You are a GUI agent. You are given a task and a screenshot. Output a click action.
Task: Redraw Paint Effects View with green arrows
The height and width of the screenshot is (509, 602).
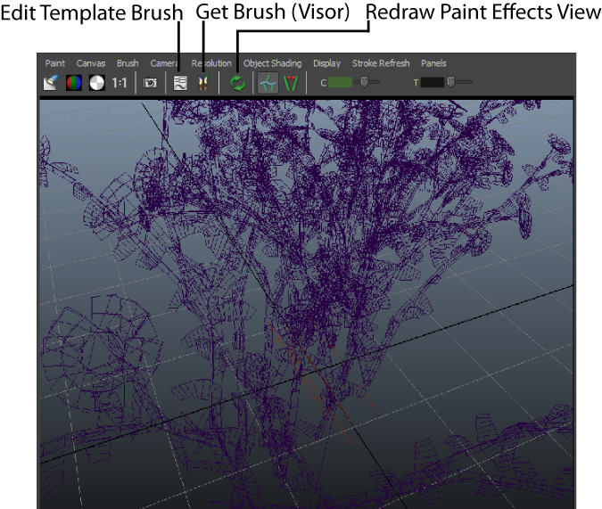pyautogui.click(x=237, y=83)
